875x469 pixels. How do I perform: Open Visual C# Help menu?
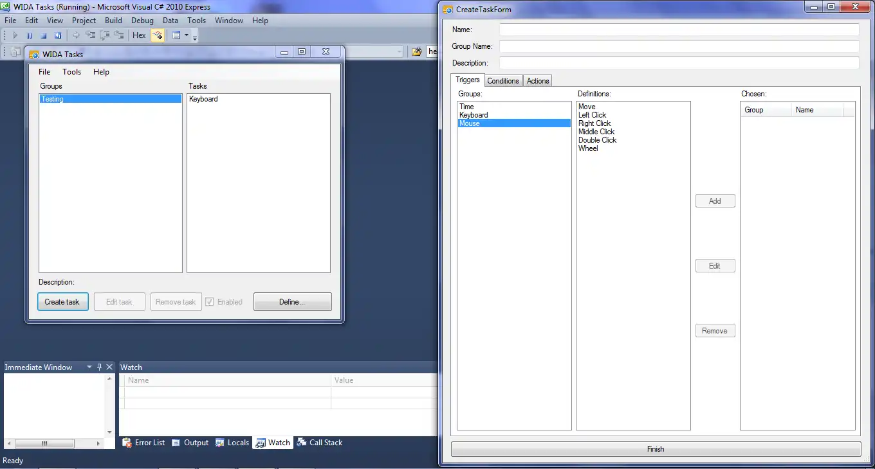260,21
